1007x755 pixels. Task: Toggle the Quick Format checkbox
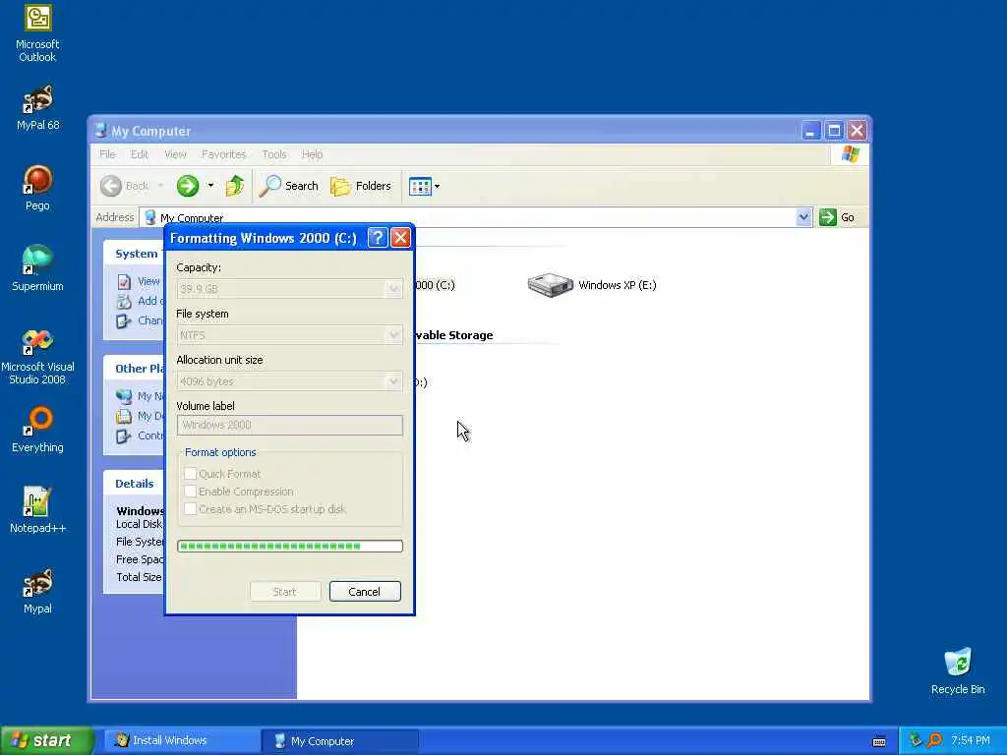(190, 474)
